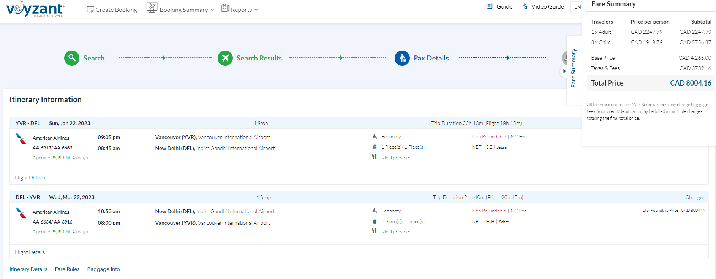The width and height of the screenshot is (716, 279).
Task: Open Flight Details for YVR-DEL flight
Action: pyautogui.click(x=30, y=178)
